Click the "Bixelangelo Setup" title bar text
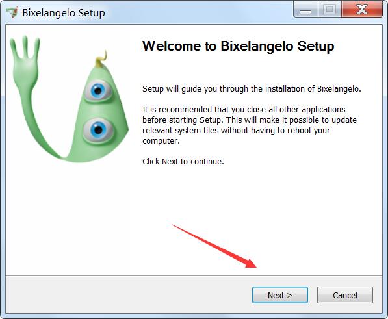Image resolution: width=388 pixels, height=319 pixels. click(64, 13)
